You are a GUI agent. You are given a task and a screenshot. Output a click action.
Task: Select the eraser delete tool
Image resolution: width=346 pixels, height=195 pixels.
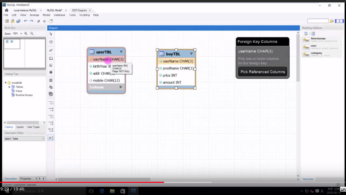coord(51,50)
